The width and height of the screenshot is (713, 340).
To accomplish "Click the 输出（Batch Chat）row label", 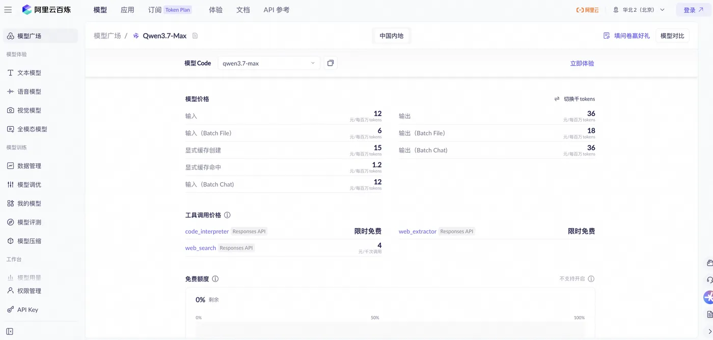I will click(423, 150).
